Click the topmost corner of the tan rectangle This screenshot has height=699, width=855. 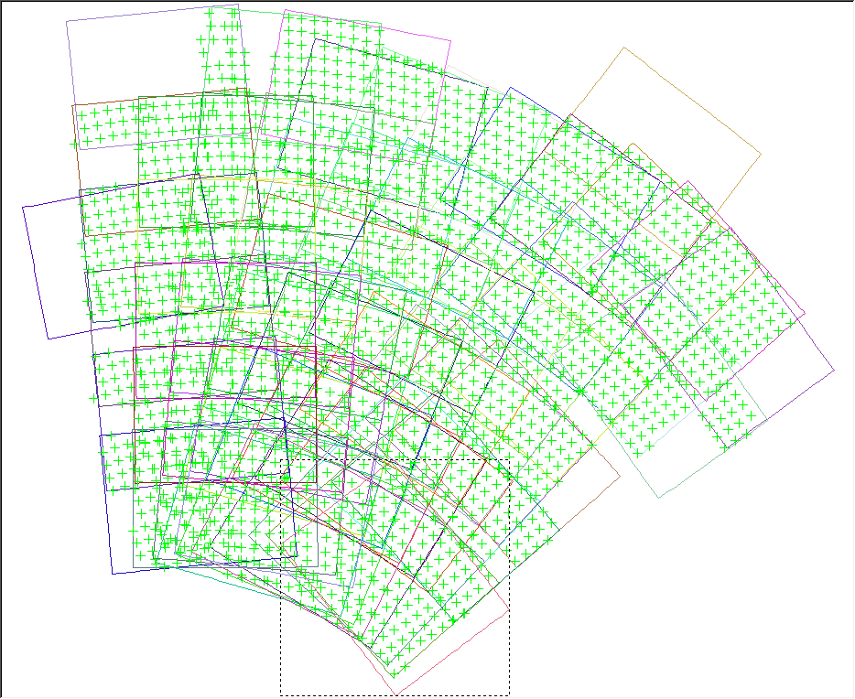[625, 48]
